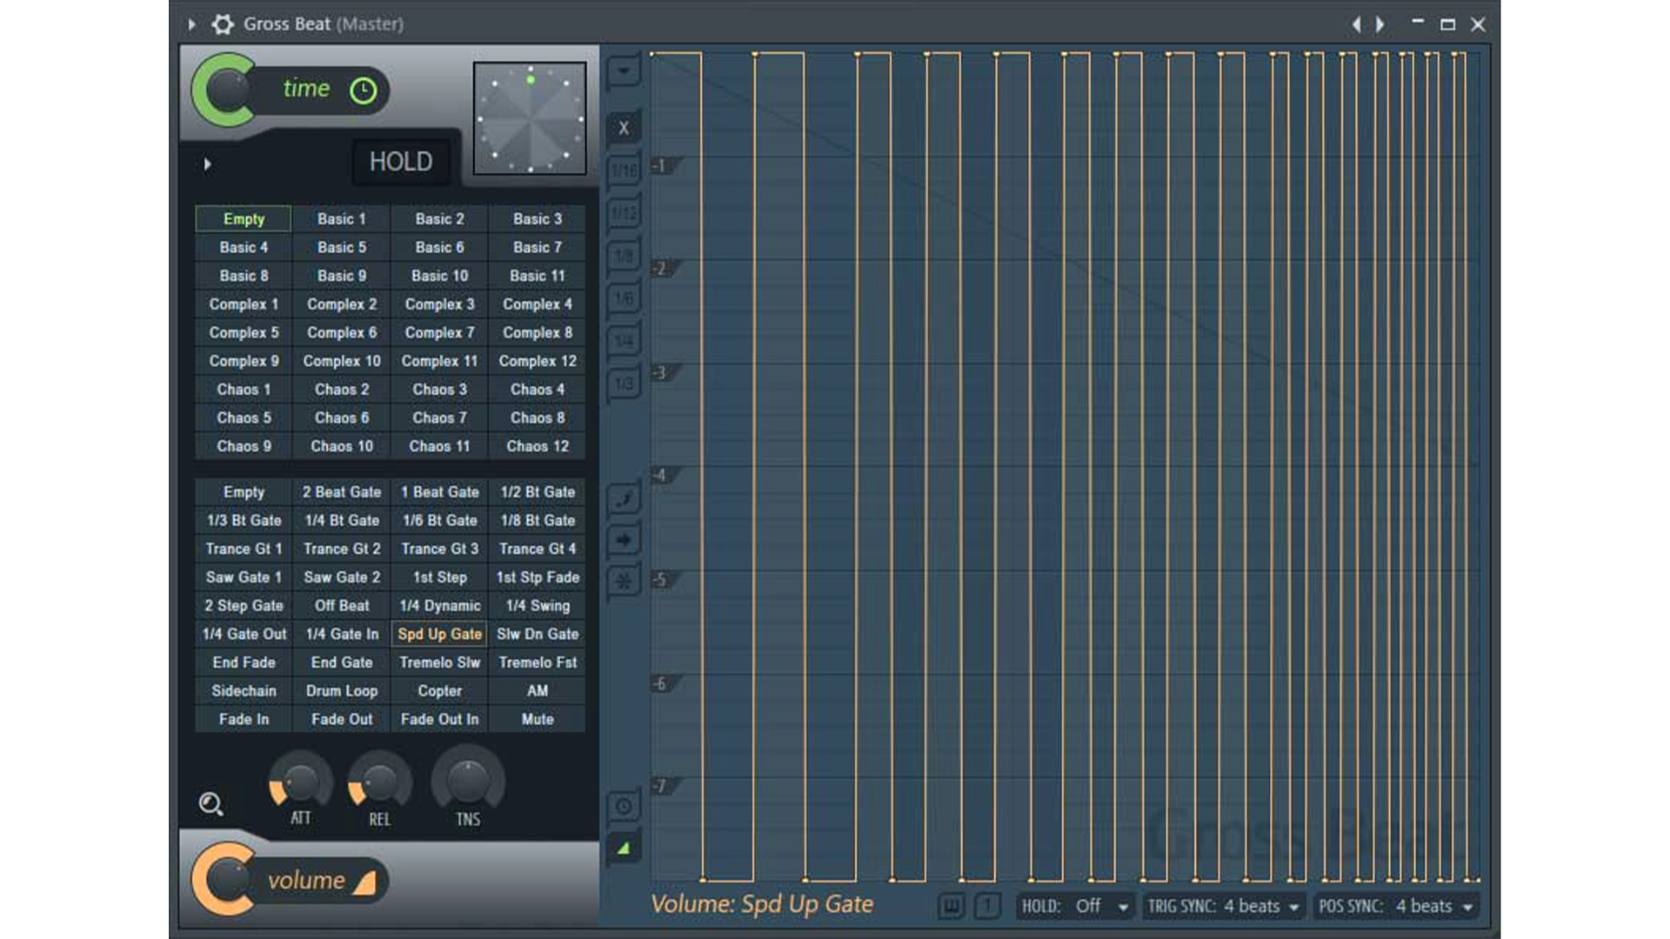Select the Trance Gt 3 volume preset

pyautogui.click(x=439, y=549)
